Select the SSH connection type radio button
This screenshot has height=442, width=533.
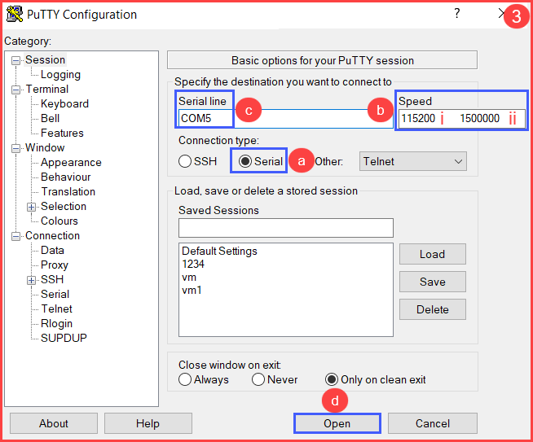185,161
